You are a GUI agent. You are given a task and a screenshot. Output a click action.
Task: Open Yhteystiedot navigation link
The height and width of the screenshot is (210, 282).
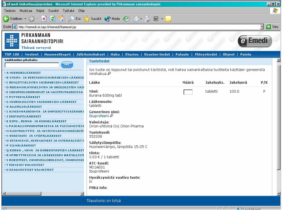206,55
